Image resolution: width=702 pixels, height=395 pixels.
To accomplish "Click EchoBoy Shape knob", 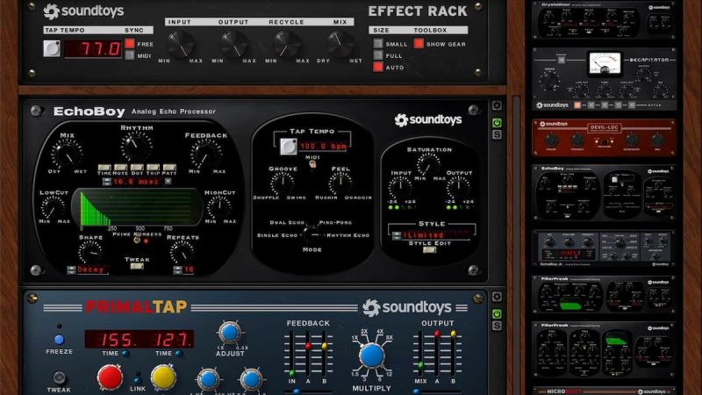I will (x=90, y=253).
